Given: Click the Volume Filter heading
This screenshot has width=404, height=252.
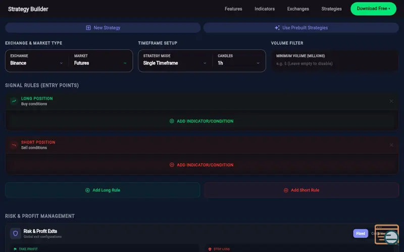Looking at the screenshot, I should click(x=287, y=43).
